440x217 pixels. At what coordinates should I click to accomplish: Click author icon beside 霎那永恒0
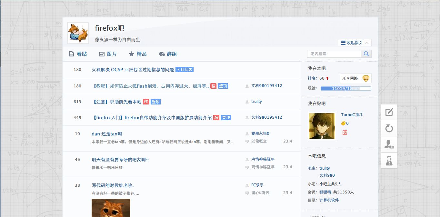point(247,134)
